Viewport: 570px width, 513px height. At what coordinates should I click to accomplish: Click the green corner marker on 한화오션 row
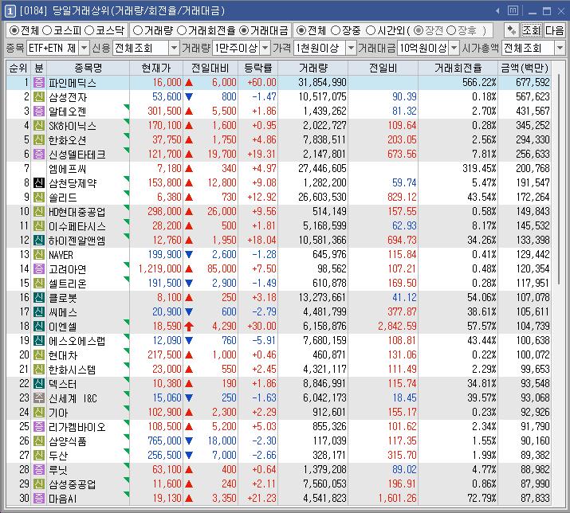point(127,136)
